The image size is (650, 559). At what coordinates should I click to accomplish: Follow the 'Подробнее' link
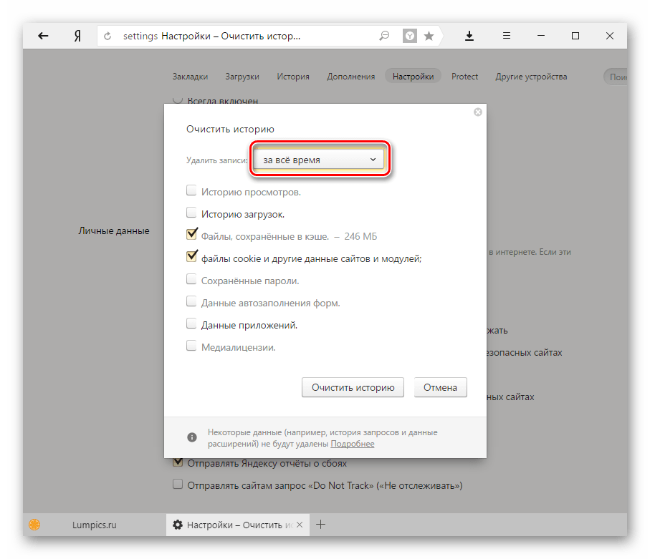click(352, 444)
